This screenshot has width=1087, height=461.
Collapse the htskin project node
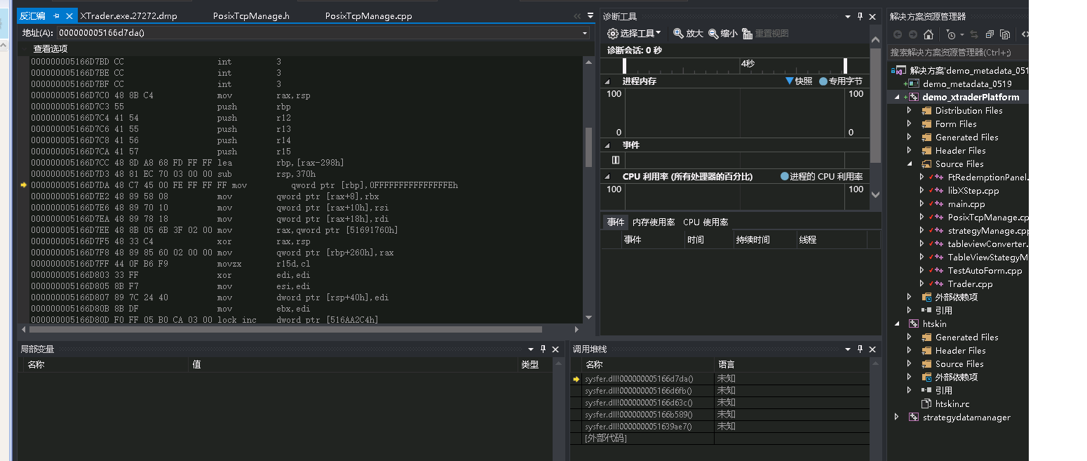click(897, 323)
